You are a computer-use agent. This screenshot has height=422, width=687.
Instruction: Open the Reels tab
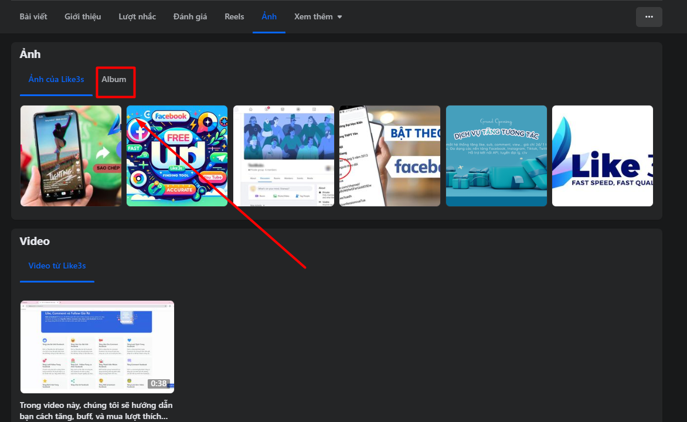click(x=234, y=16)
